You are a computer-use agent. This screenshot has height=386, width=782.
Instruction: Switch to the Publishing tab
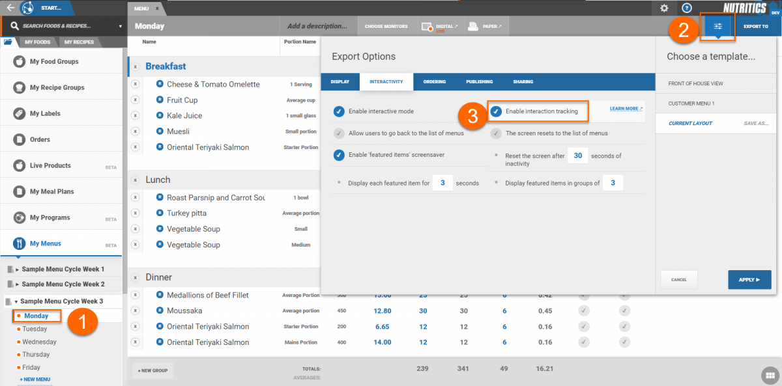click(479, 82)
